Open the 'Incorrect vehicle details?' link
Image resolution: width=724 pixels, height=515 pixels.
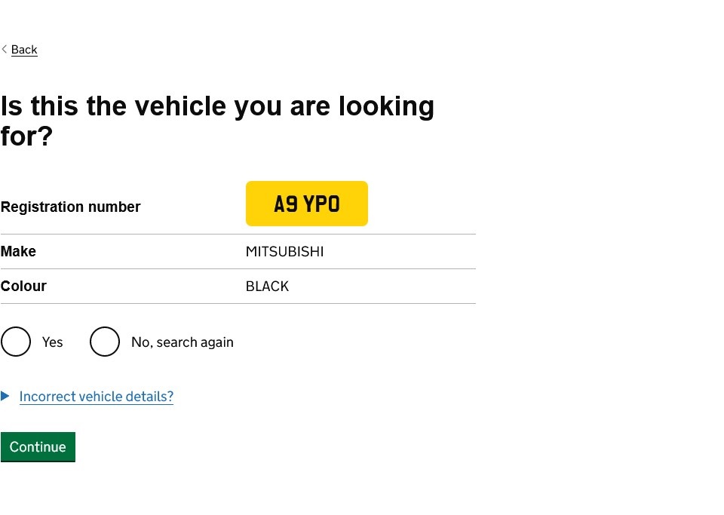click(97, 397)
